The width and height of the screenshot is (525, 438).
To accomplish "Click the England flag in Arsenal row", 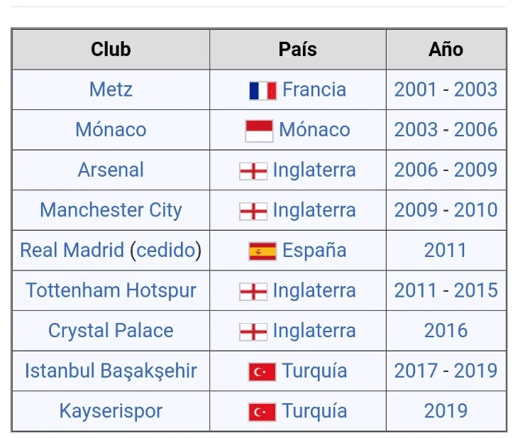I will click(x=253, y=171).
